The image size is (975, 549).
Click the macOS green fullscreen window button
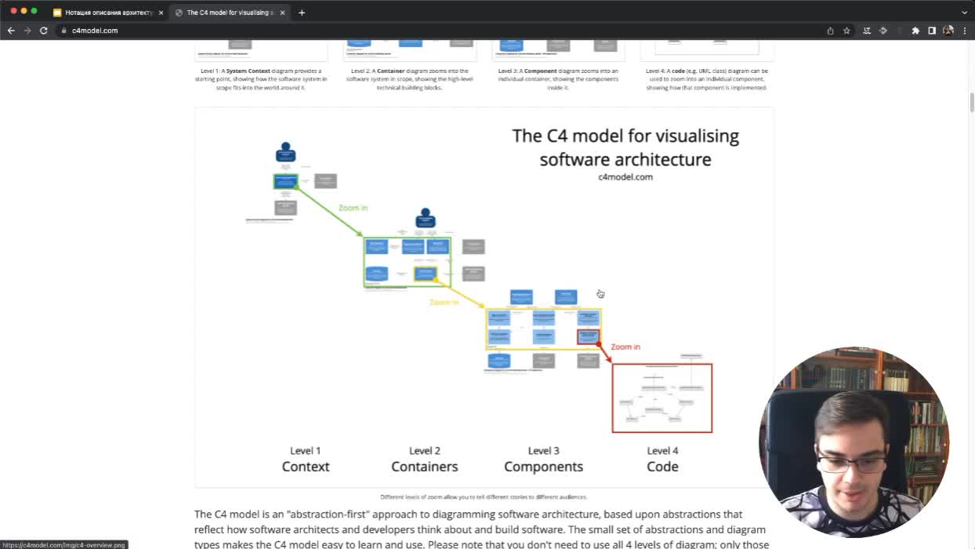34,11
